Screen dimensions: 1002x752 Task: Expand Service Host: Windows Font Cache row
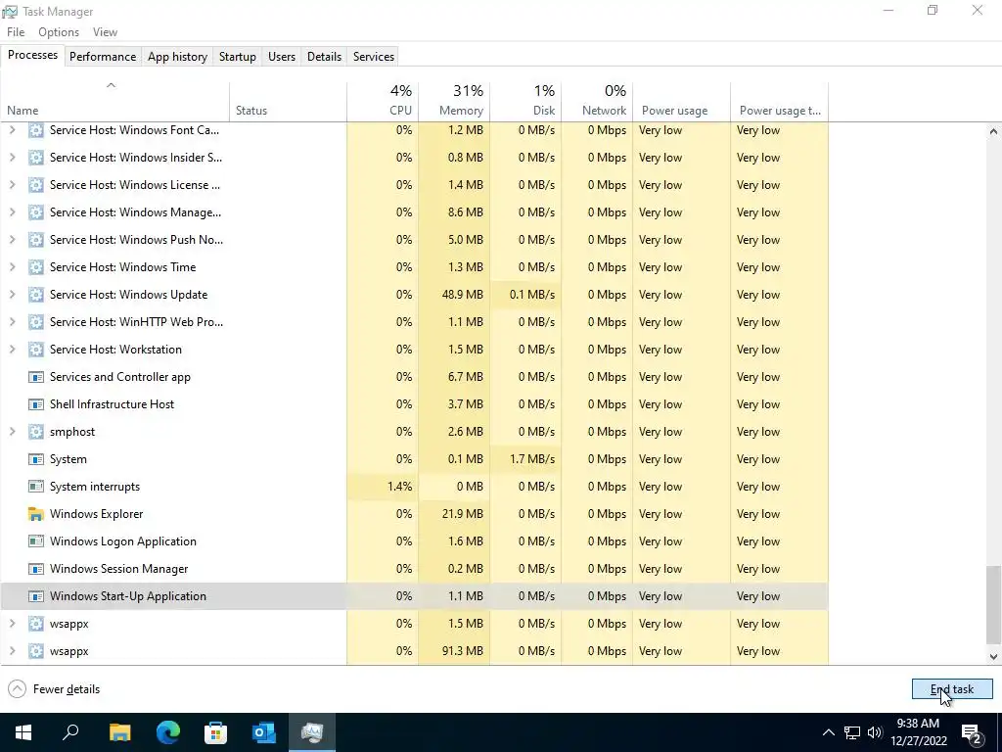[12, 130]
